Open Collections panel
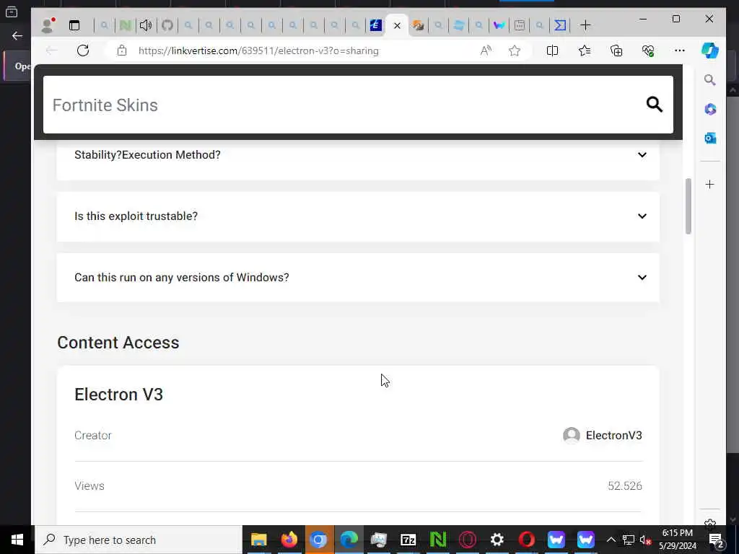The image size is (739, 554). (616, 50)
